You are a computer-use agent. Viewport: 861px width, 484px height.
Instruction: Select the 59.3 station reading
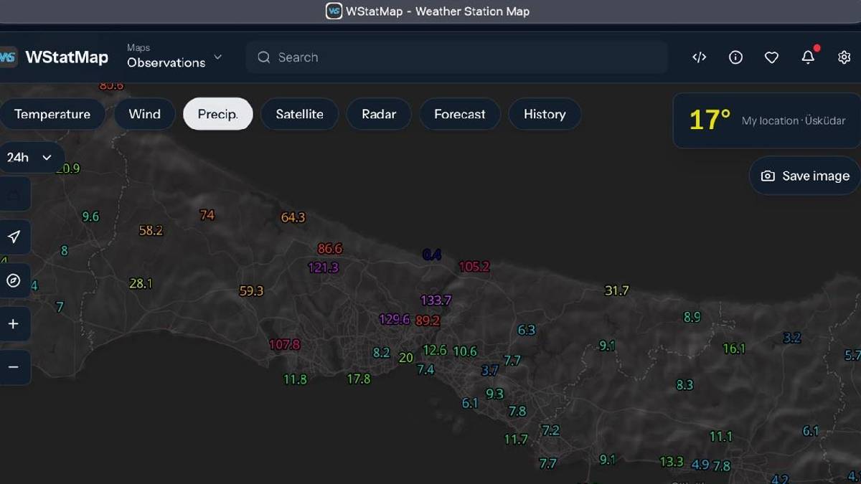click(x=251, y=291)
